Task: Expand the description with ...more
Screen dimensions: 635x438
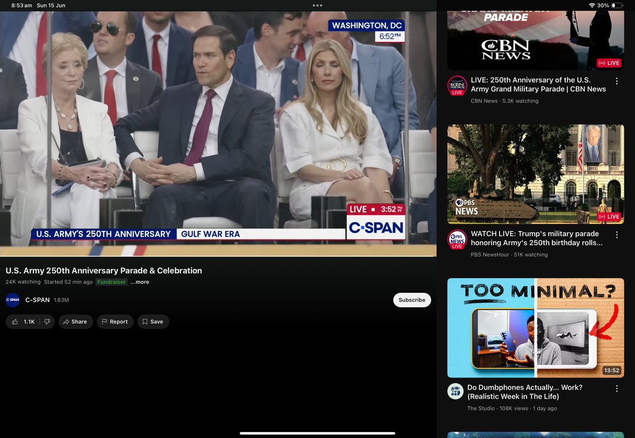Action: [140, 282]
